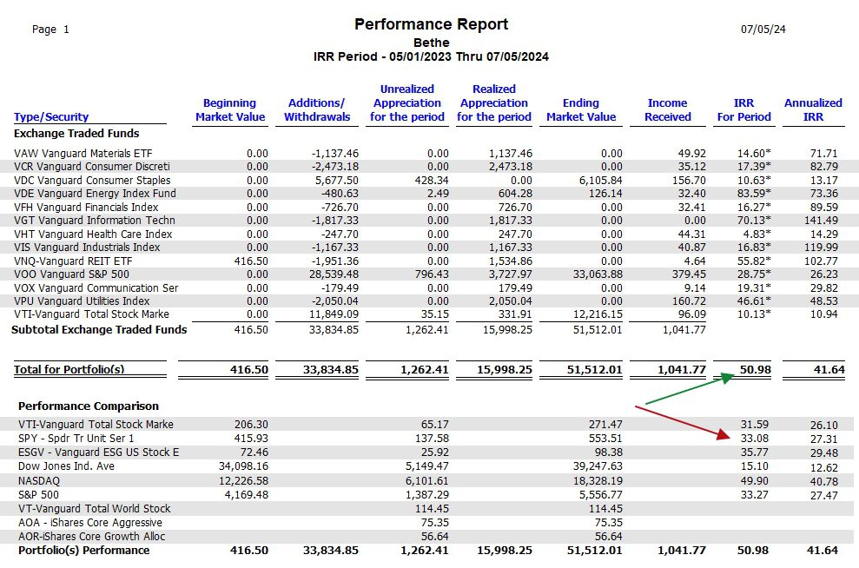859x568 pixels.
Task: Select the VDC Vanguard Consumer Staples row
Action: (x=429, y=180)
